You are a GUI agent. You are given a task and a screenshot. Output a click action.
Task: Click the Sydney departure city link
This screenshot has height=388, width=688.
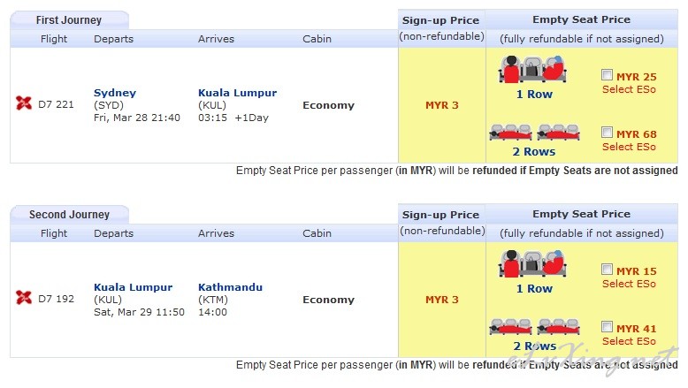[x=115, y=93]
